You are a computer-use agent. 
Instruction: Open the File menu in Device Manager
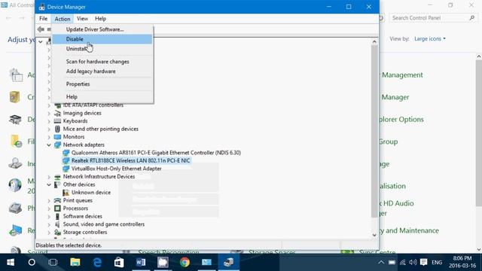click(44, 19)
